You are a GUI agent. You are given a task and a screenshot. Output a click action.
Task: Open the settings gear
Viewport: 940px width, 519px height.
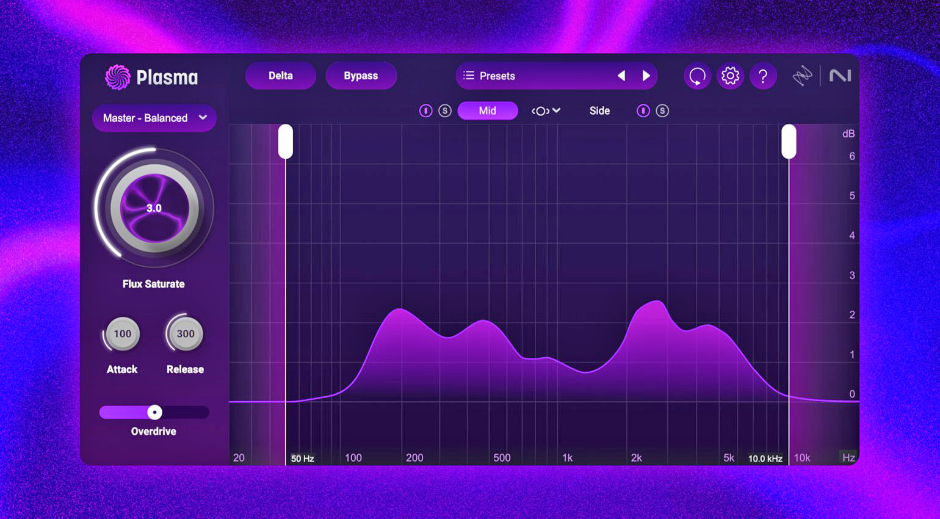click(730, 76)
